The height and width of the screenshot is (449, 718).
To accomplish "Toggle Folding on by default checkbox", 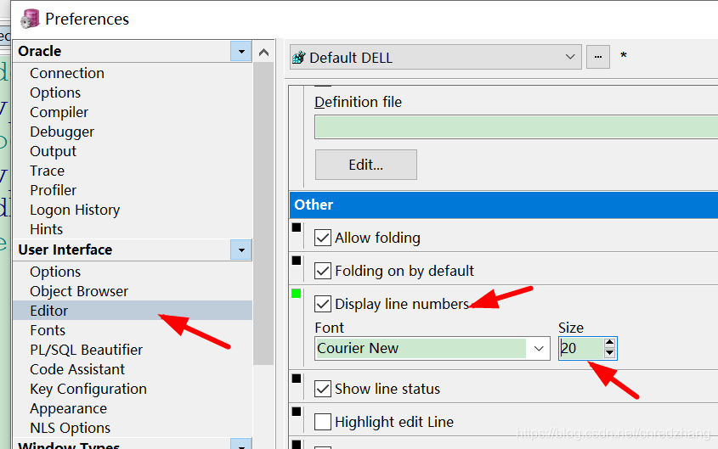I will click(x=323, y=271).
